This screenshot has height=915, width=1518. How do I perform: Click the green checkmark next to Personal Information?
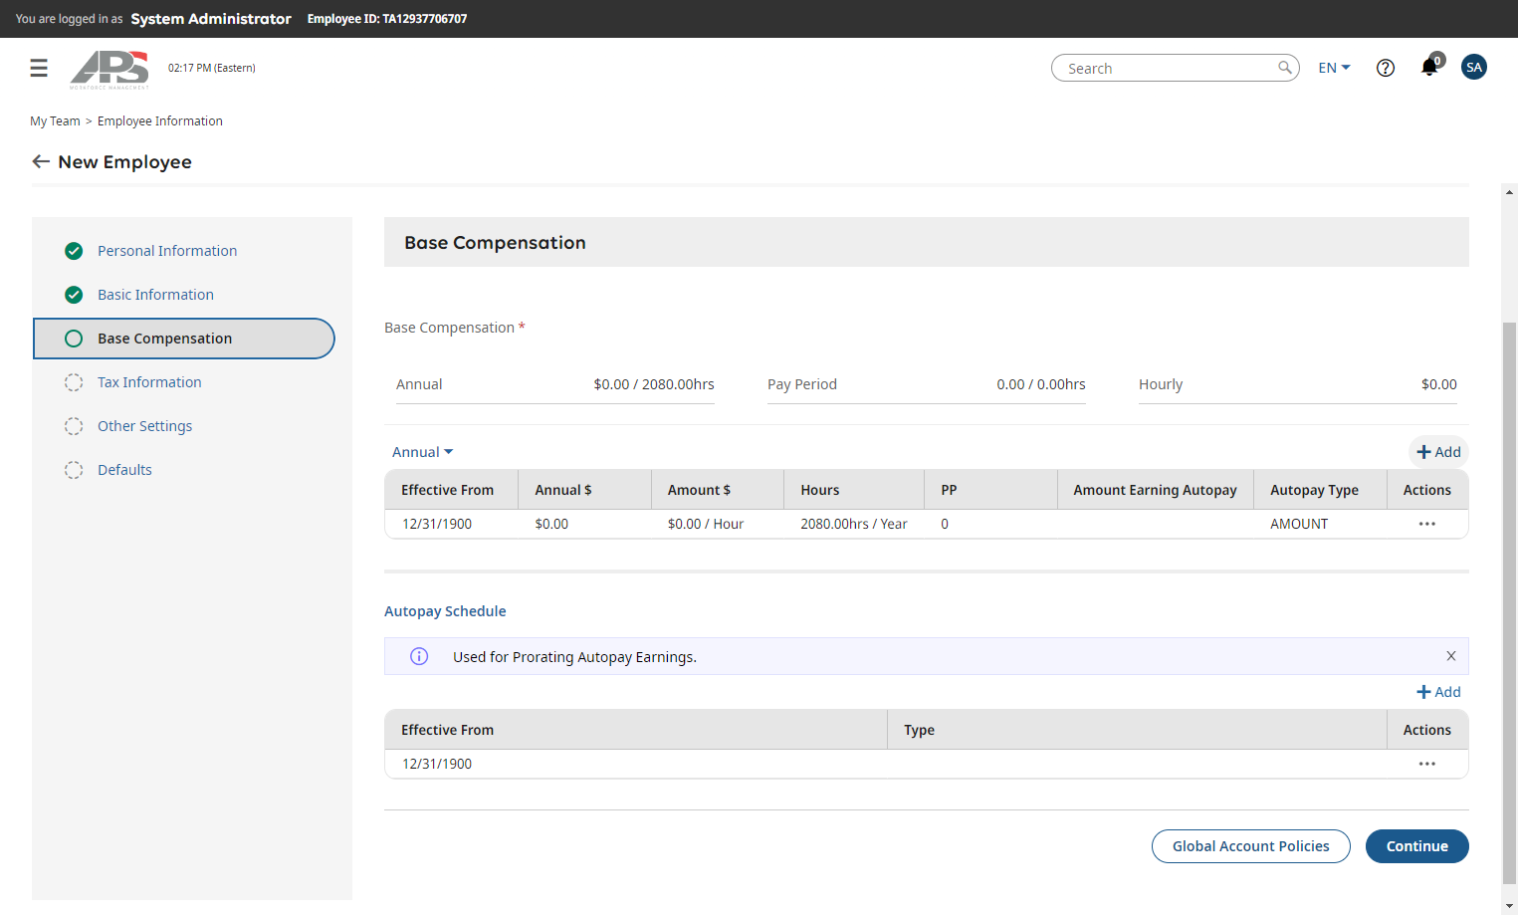coord(74,251)
